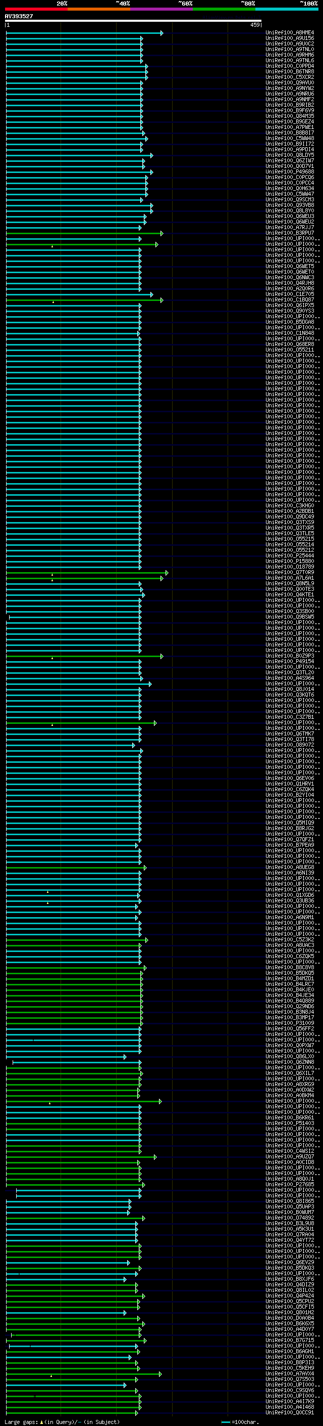
Task: Click hit label UniRef100_P25444
Action: click(x=289, y=555)
